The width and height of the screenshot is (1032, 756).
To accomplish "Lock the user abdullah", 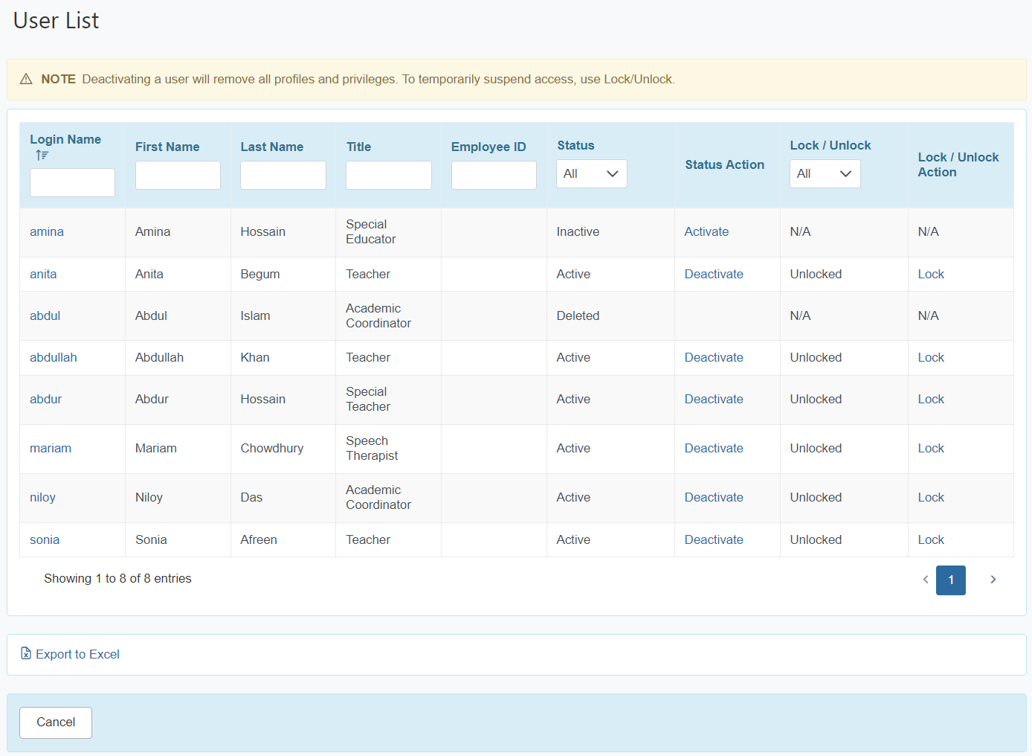I will (931, 357).
